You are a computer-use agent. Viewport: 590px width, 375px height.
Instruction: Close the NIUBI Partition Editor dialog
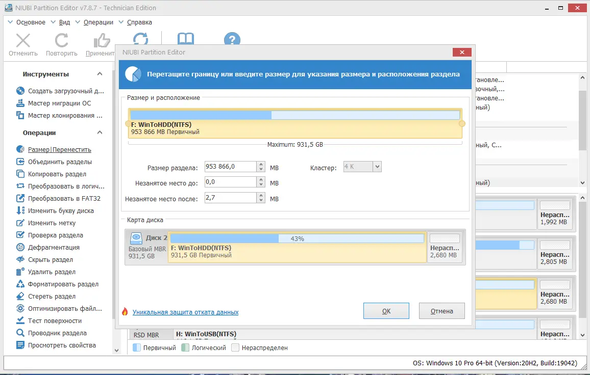[462, 52]
